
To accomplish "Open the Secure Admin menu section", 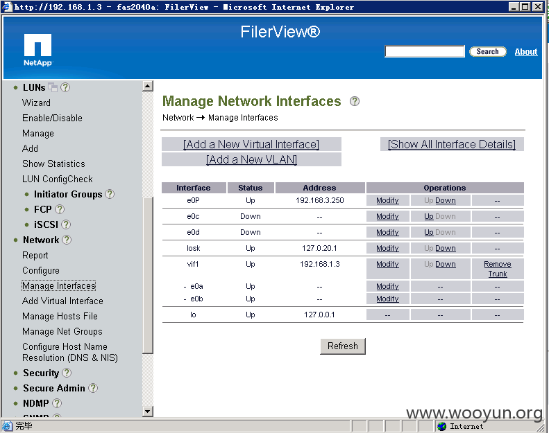I will click(x=54, y=388).
